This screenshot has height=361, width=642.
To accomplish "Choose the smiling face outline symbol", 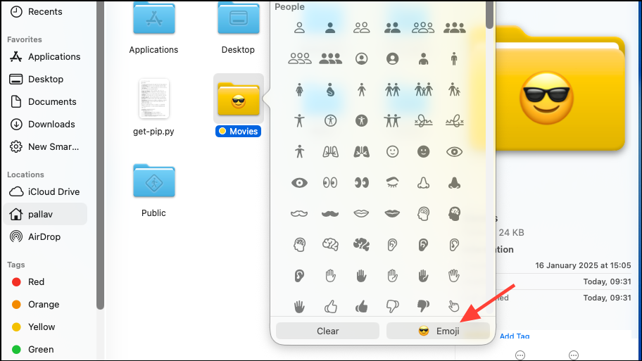I will pyautogui.click(x=392, y=152).
